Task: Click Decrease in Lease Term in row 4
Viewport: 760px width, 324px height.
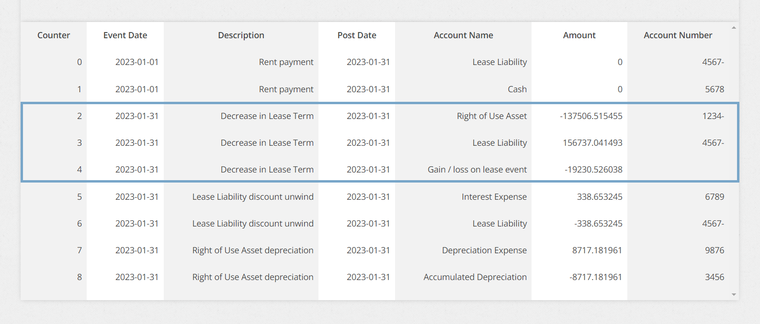Action: tap(267, 170)
